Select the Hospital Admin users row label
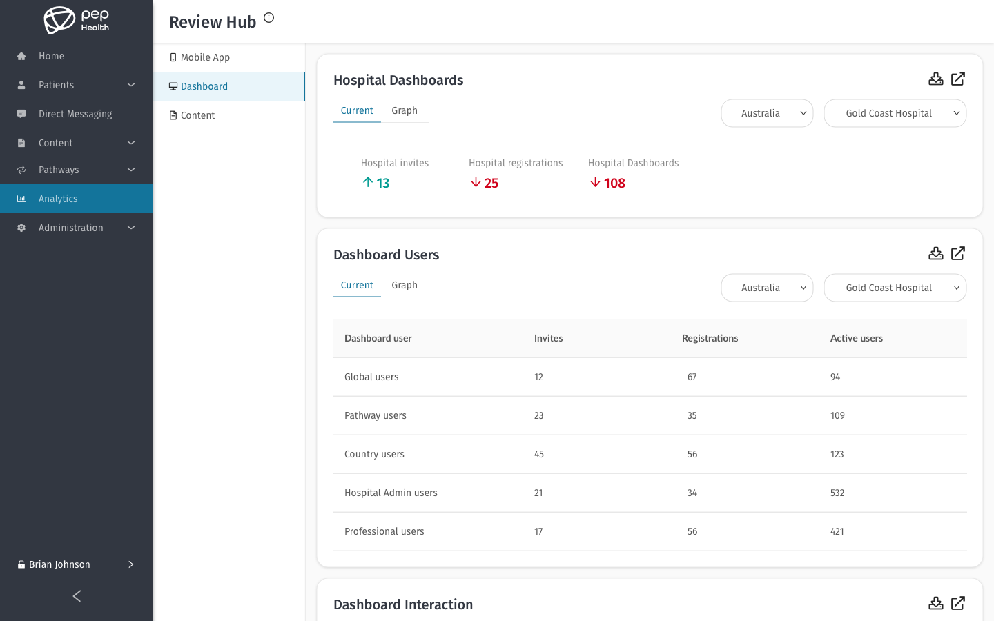Viewport: 994px width, 621px height. tap(391, 493)
